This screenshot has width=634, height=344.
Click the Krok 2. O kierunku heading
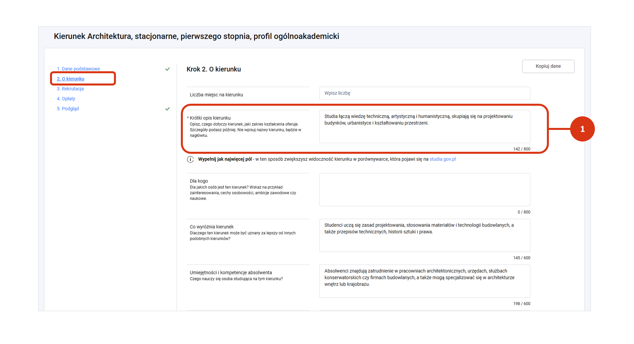pyautogui.click(x=214, y=69)
